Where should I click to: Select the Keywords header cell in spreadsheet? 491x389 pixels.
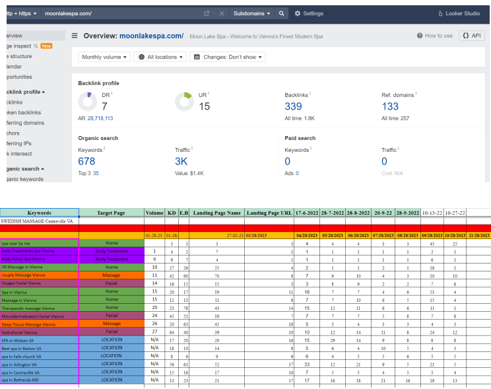click(x=40, y=213)
